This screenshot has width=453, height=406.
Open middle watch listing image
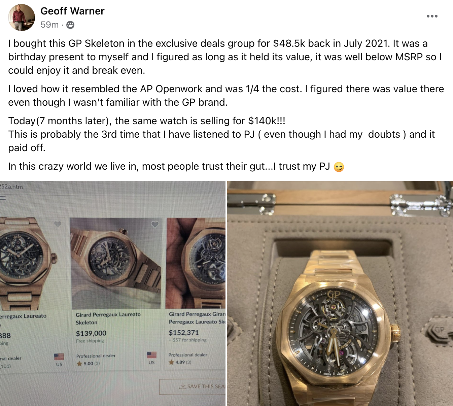(115, 263)
